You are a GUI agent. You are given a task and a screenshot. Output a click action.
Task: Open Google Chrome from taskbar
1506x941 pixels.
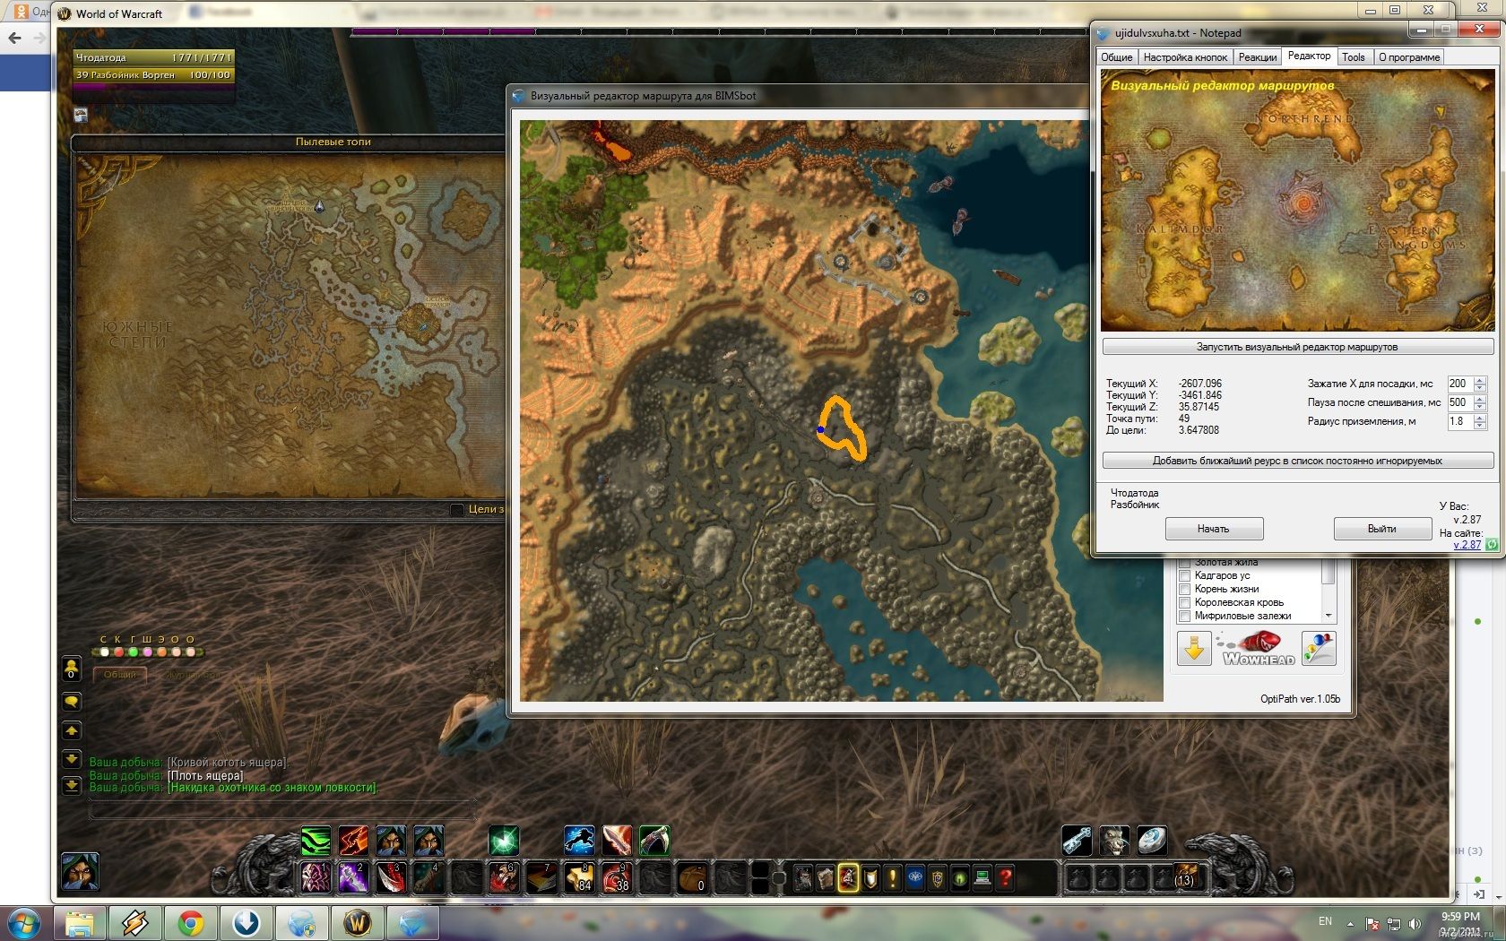tap(190, 922)
